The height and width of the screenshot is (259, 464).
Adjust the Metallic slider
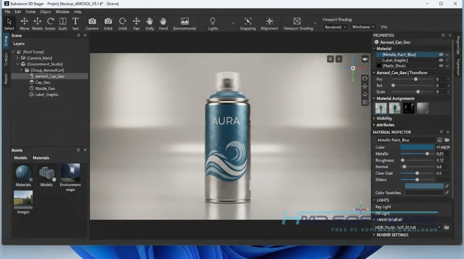(427, 154)
